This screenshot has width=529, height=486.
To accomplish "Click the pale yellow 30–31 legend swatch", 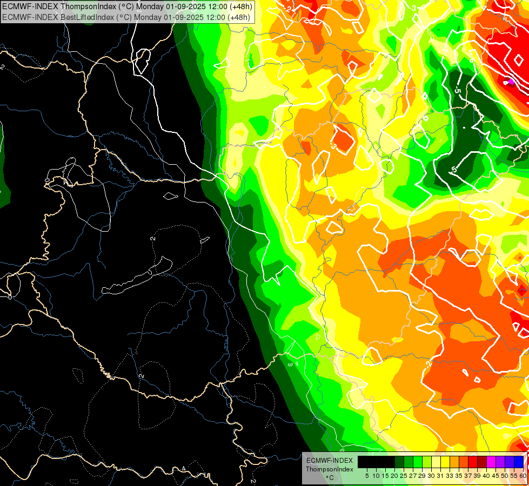I will tap(436, 462).
